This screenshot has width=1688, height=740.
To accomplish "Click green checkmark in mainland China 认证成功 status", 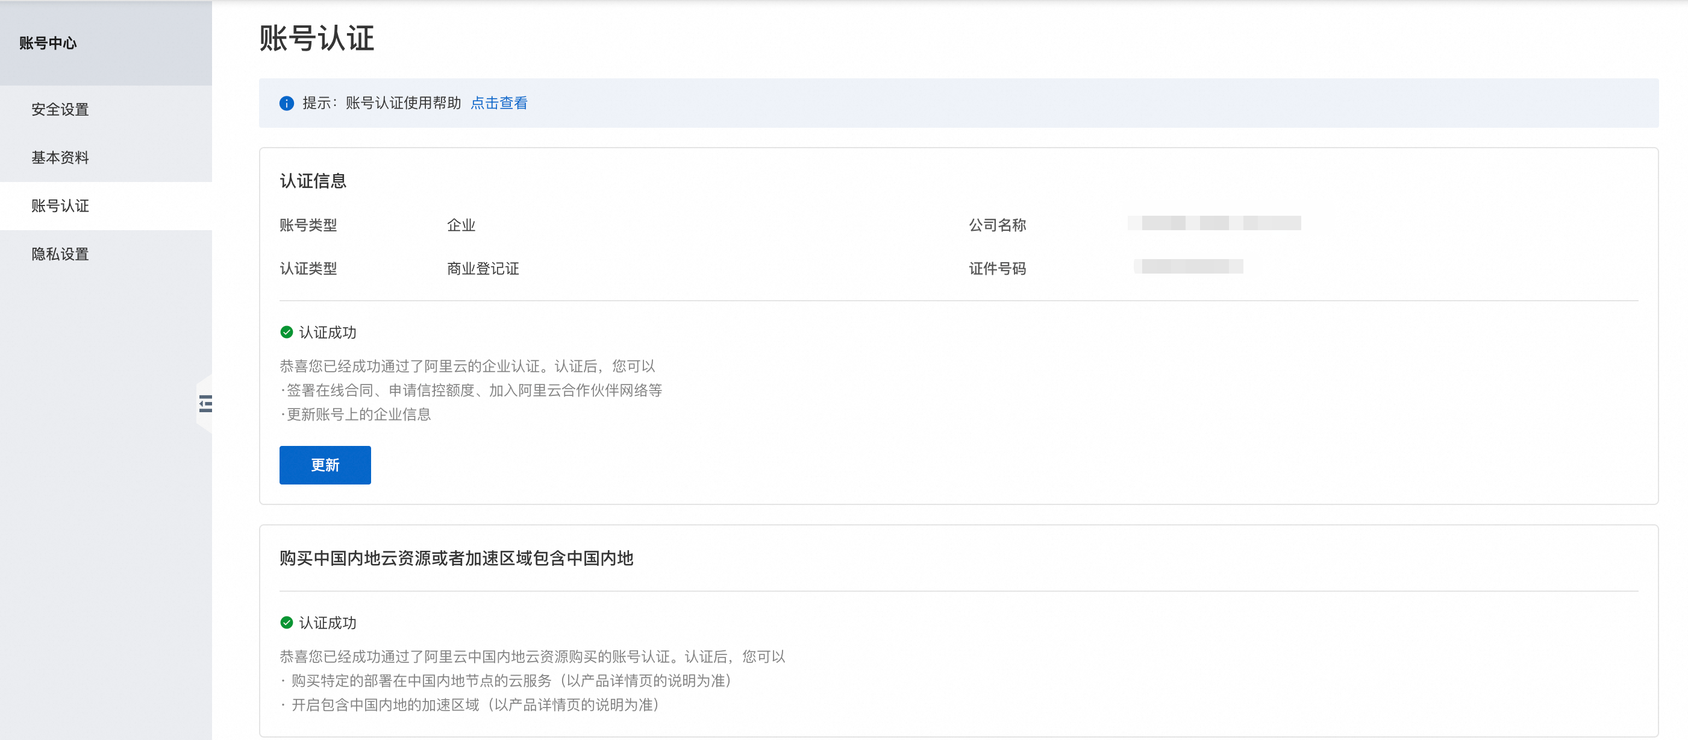I will (286, 622).
